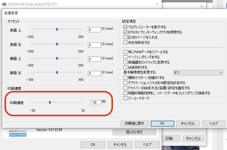227x150 pixels.
Task: Open ヘルプ in 拡張設定 dialog
Action: [x=214, y=124]
